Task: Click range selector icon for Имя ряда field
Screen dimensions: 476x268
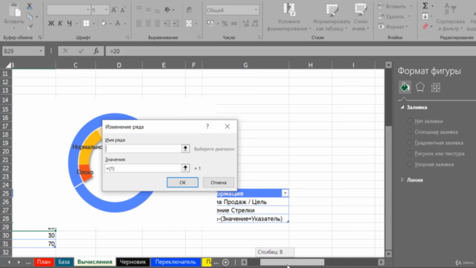Action: coord(185,149)
